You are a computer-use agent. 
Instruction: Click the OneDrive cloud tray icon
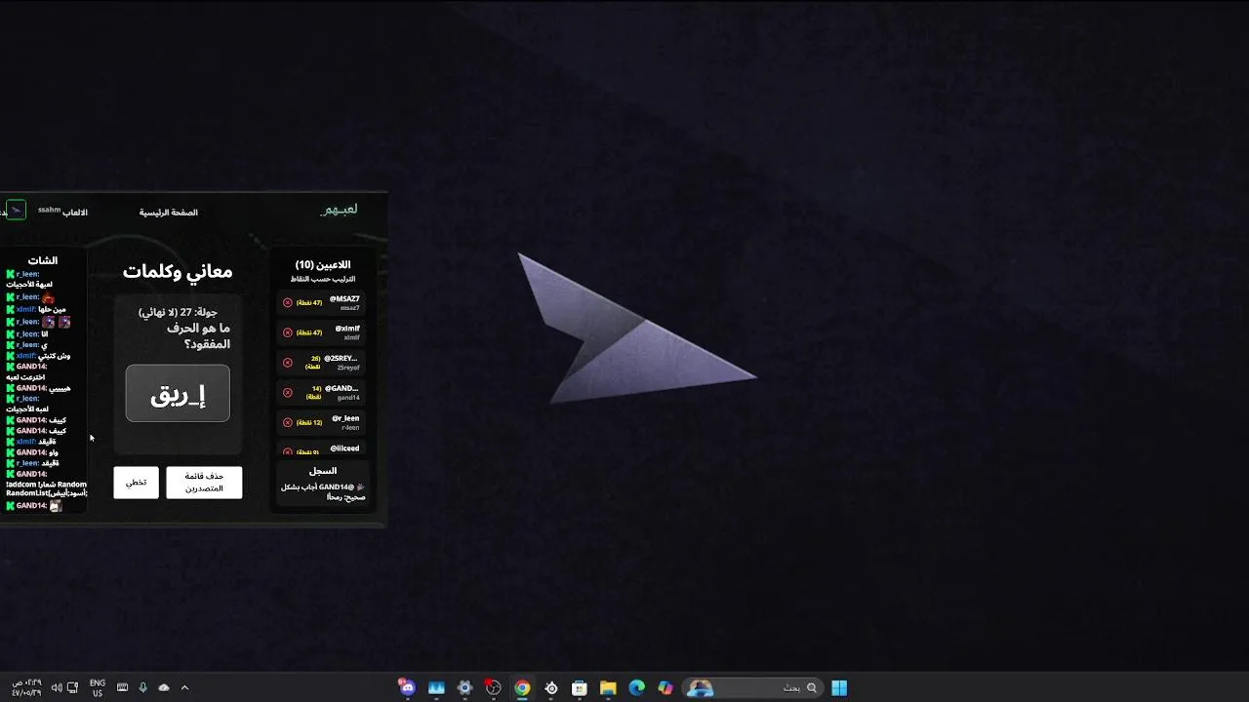[x=164, y=687]
